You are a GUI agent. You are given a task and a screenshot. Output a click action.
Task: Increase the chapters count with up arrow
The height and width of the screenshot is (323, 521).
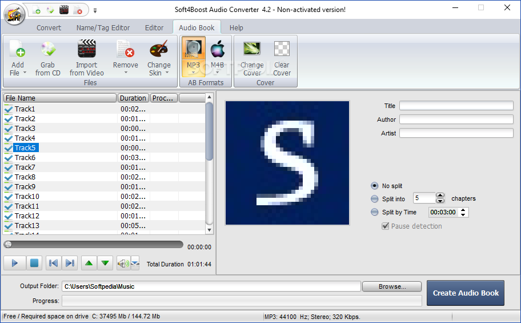[440, 196]
